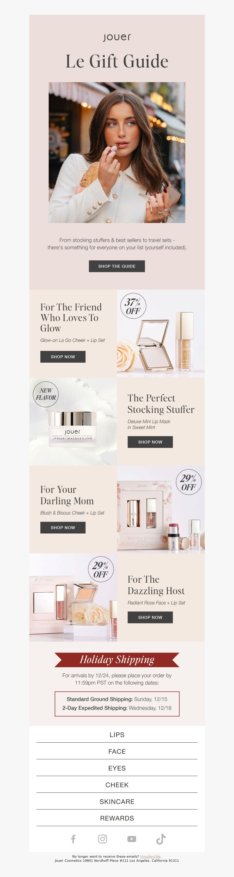
Task: Open the Facebook social icon
Action: (73, 839)
